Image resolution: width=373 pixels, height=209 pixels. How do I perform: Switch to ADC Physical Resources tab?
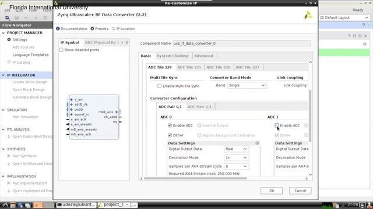[x=100, y=42]
